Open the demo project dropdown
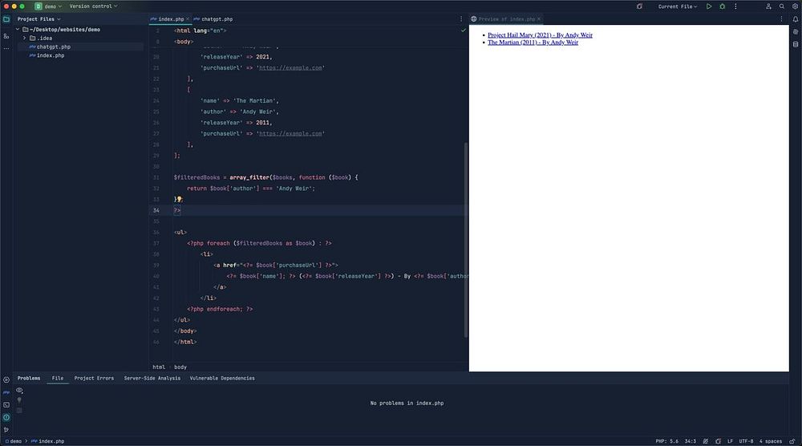 click(x=49, y=6)
